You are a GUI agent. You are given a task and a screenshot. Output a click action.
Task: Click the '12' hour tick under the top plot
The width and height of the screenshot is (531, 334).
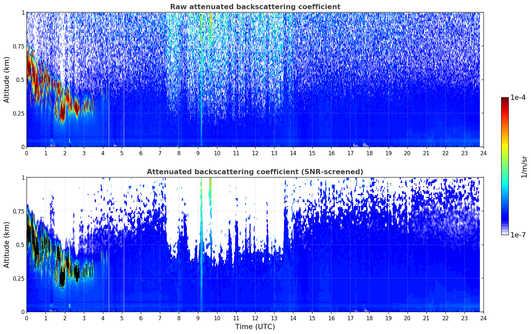[255, 153]
